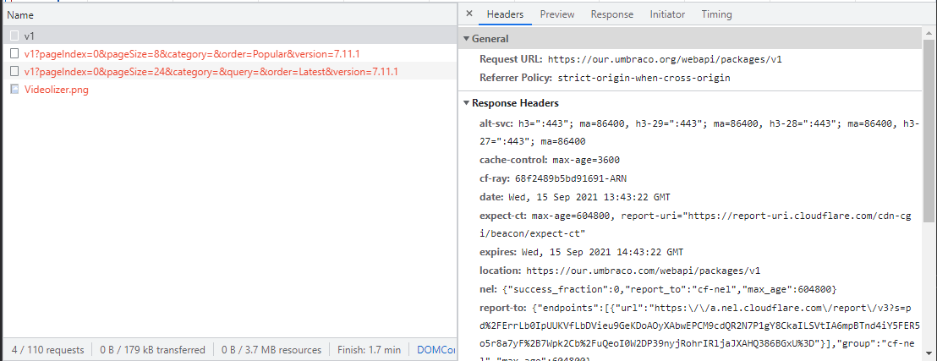Image resolution: width=937 pixels, height=361 pixels.
Task: Click the 4 / 110 requests status entry
Action: click(x=47, y=350)
